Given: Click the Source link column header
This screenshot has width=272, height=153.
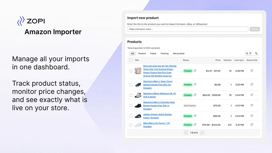Looking at the screenshot, I should pos(252,60).
